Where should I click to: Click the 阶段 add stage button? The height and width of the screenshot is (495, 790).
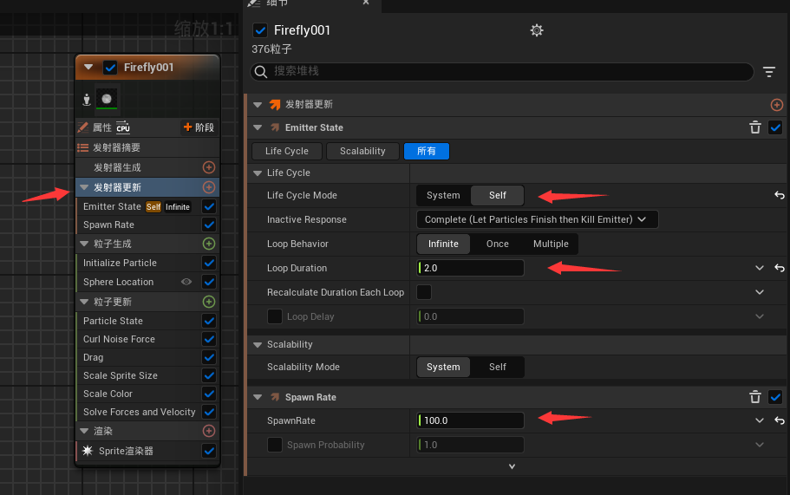[x=199, y=127]
